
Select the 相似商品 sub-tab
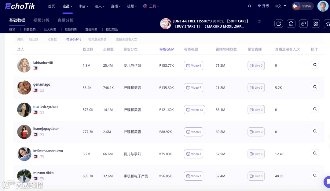pos(112,30)
